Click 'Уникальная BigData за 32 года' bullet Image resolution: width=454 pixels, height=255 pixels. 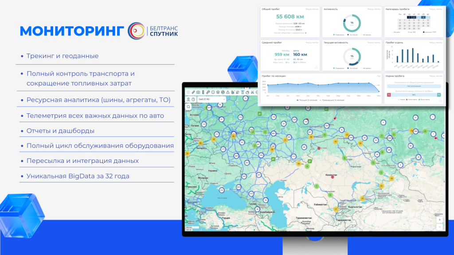click(x=78, y=176)
